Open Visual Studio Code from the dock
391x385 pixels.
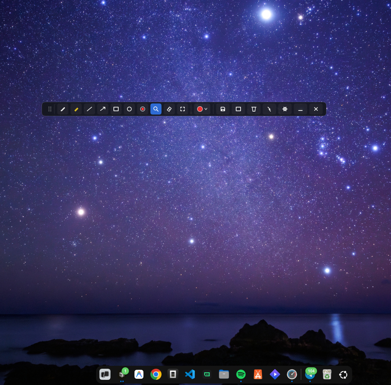point(190,374)
